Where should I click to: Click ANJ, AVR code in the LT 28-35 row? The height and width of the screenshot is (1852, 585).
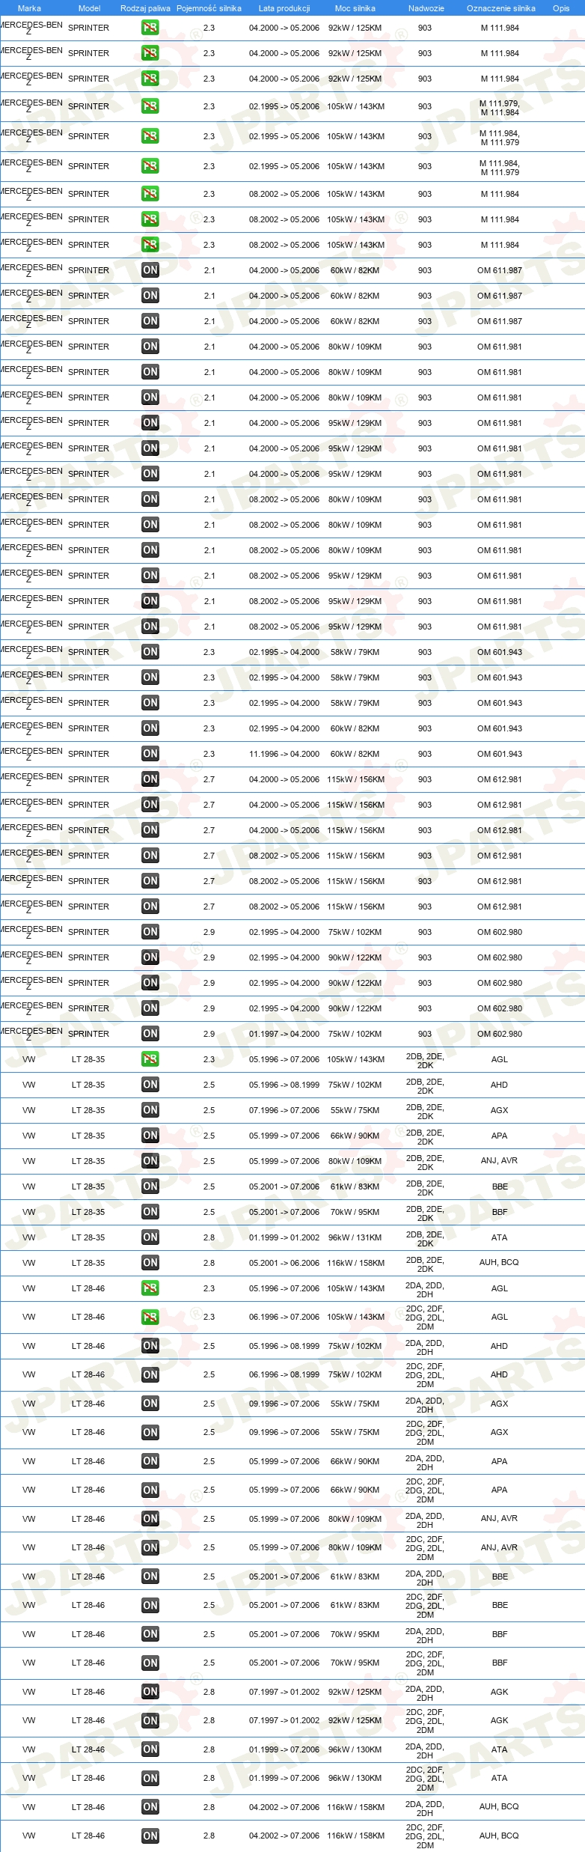point(499,1160)
